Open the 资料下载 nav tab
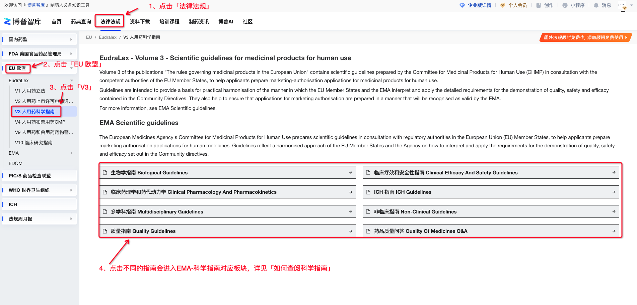This screenshot has width=637, height=305. pos(140,22)
